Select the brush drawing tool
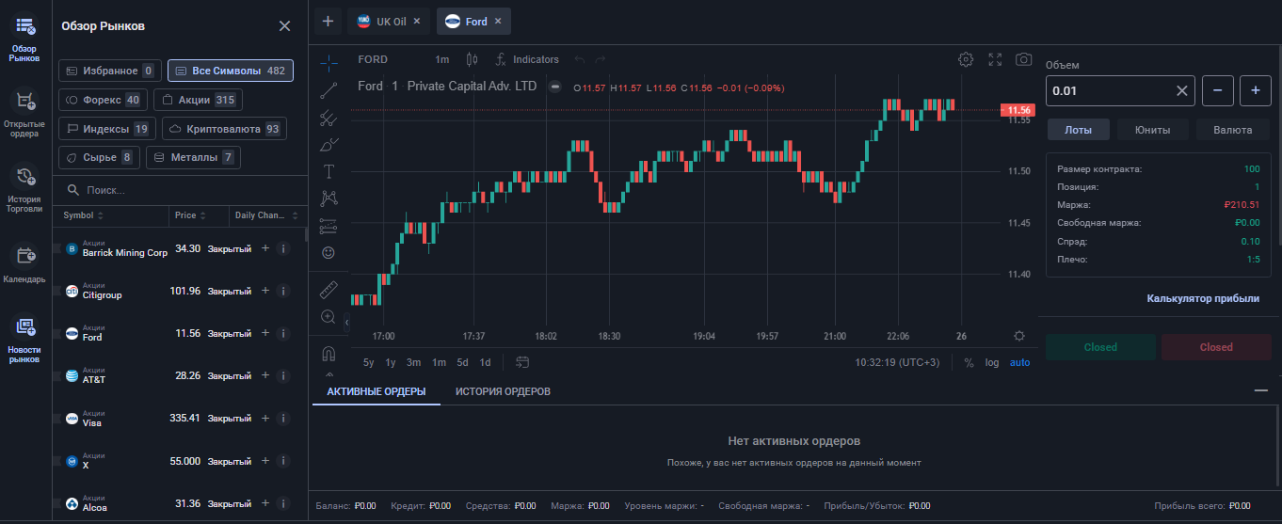Image resolution: width=1282 pixels, height=524 pixels. (x=329, y=145)
